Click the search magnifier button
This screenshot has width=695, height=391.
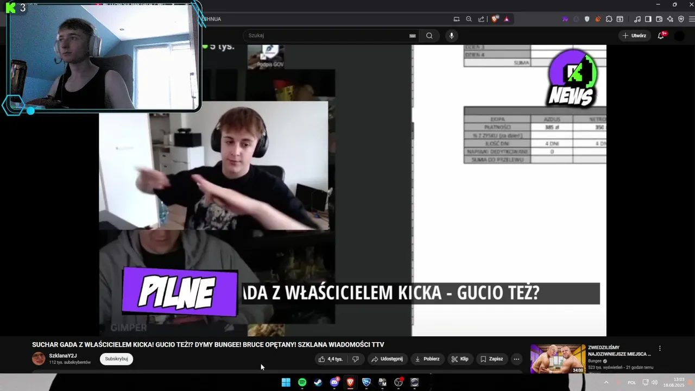coord(429,36)
